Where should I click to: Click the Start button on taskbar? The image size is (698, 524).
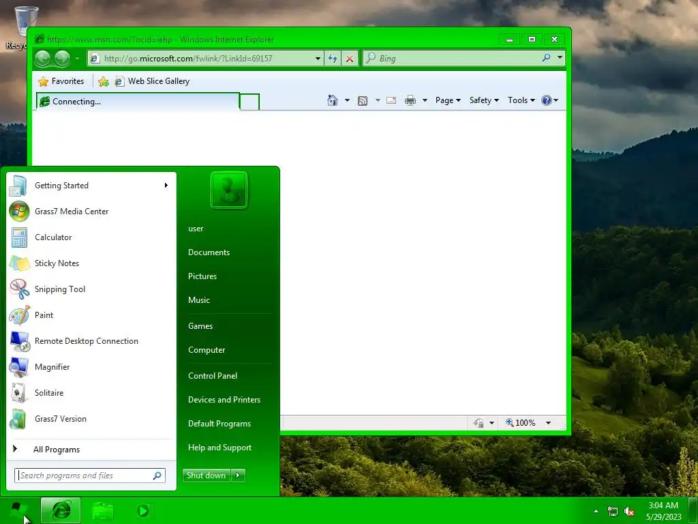pos(18,510)
